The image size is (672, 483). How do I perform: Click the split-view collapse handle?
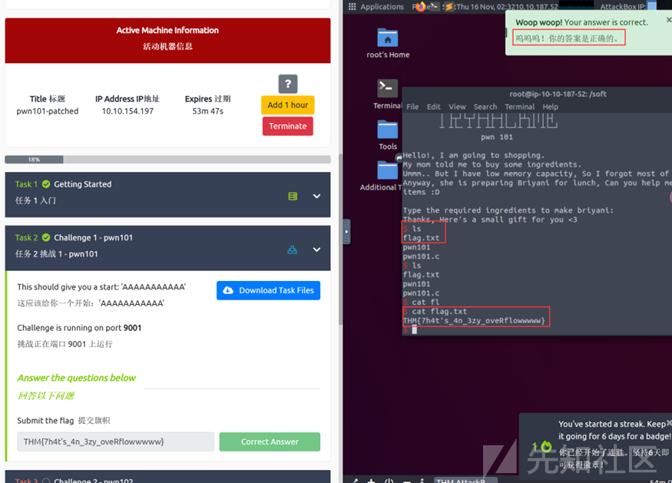point(346,231)
